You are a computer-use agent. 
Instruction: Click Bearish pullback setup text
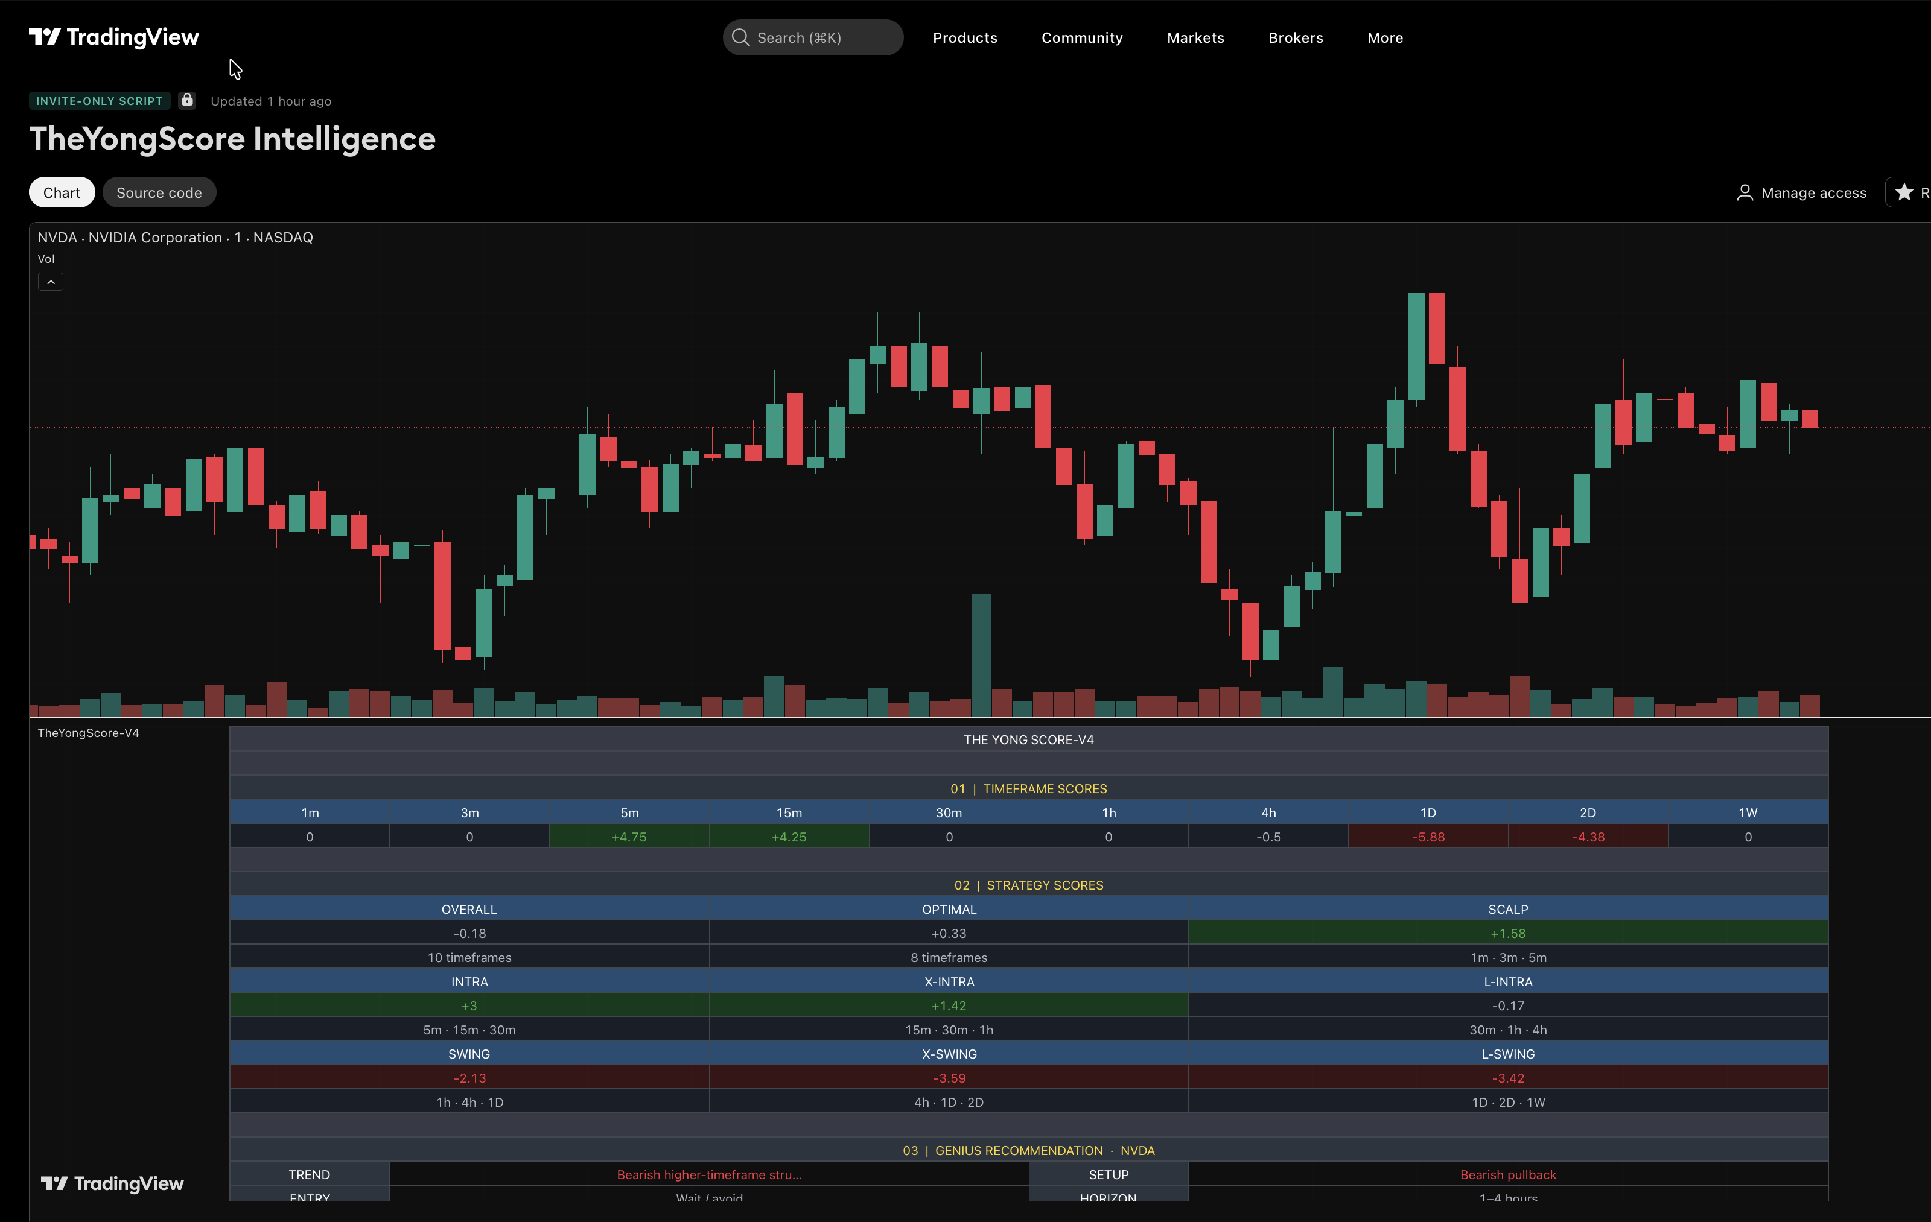pos(1507,1175)
